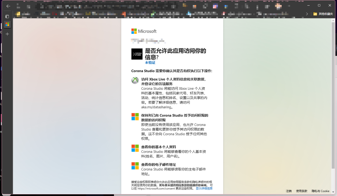Click the https://microsoft.com/consent text
The height and width of the screenshot is (196, 337).
[156, 188]
